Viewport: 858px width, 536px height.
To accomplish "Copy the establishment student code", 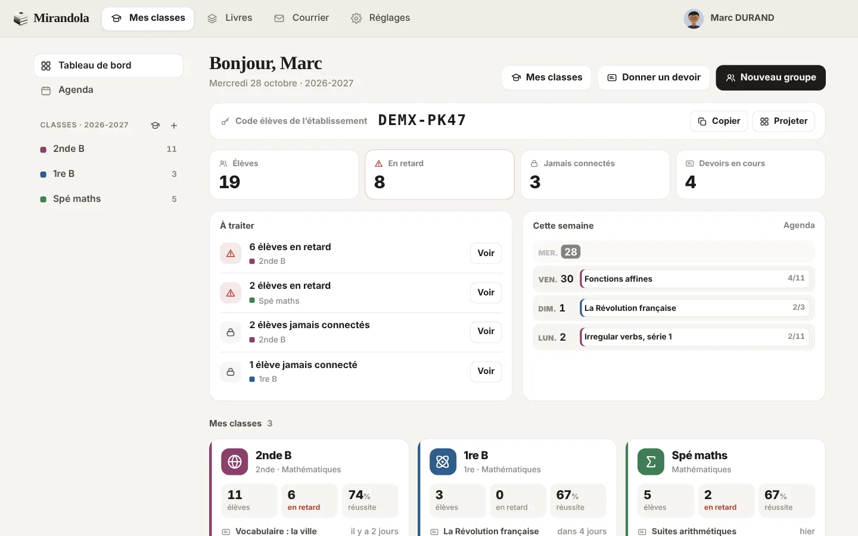I will 719,121.
